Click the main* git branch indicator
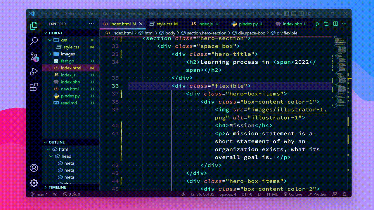The height and width of the screenshot is (210, 374). (39, 194)
